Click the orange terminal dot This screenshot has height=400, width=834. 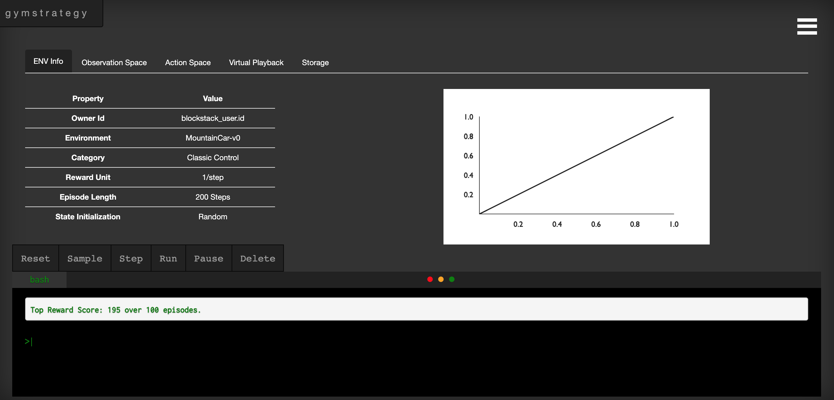pos(441,279)
